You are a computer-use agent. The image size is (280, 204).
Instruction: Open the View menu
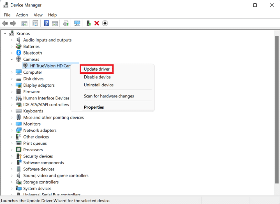tap(38, 15)
